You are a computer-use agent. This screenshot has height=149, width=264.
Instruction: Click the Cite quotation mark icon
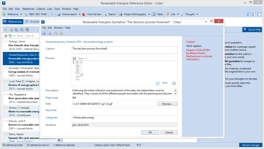click(168, 14)
